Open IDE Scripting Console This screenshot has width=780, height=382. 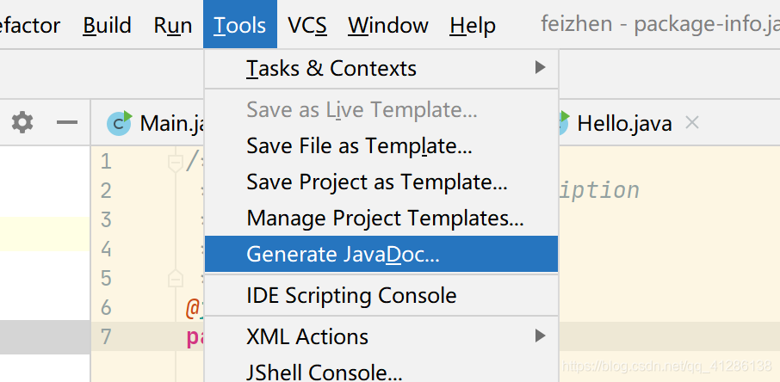pyautogui.click(x=351, y=295)
